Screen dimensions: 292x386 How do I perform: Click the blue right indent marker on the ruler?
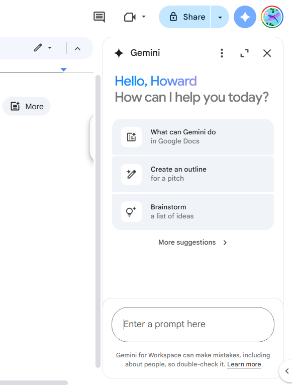click(x=64, y=69)
